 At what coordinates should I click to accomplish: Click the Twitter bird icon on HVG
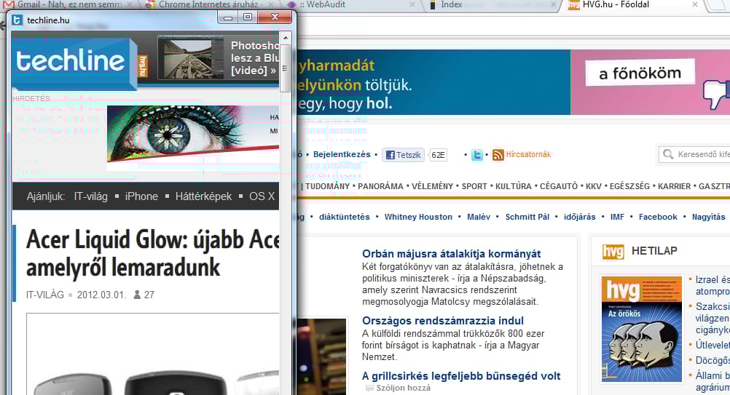coord(476,155)
